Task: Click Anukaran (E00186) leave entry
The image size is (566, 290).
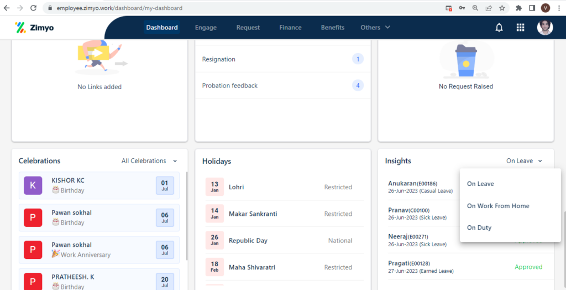Action: (x=421, y=187)
